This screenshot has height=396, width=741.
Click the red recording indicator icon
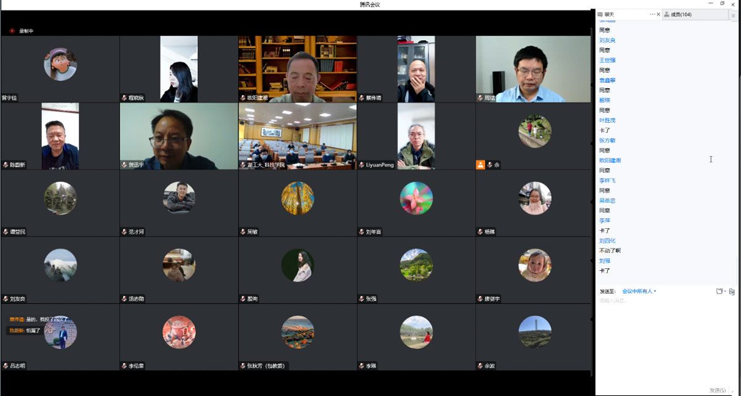[12, 31]
